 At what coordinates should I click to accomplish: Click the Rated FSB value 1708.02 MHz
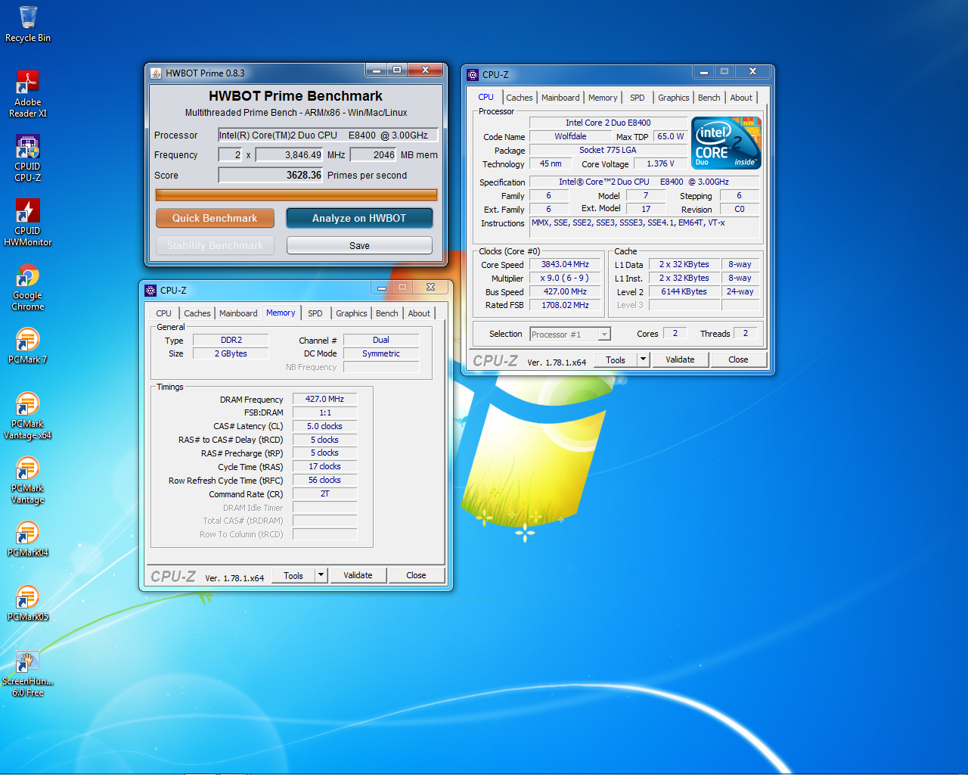pos(565,305)
